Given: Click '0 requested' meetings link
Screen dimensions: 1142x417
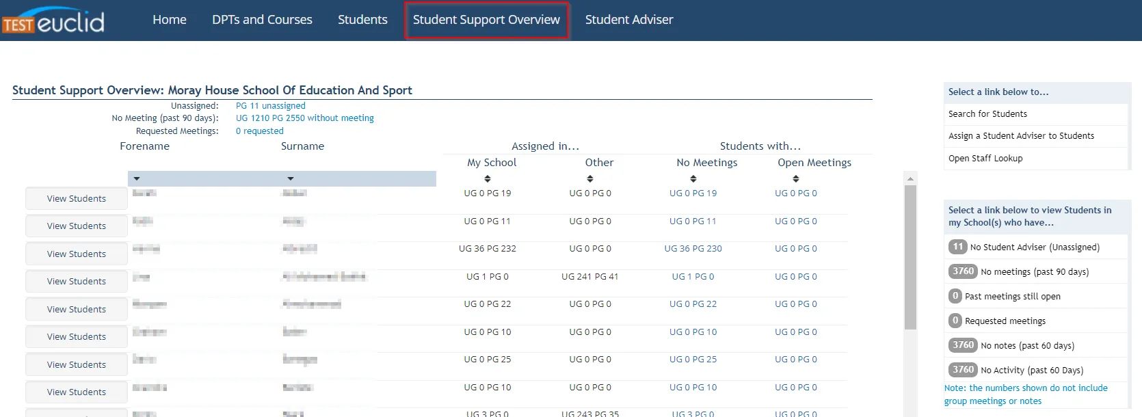Looking at the screenshot, I should click(x=260, y=131).
